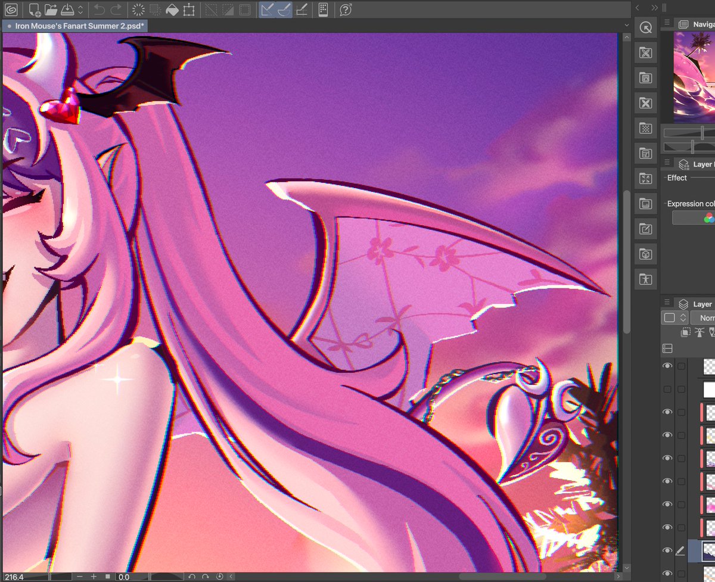Open the Quick Access palette icon
This screenshot has height=582, width=715.
pyautogui.click(x=645, y=27)
